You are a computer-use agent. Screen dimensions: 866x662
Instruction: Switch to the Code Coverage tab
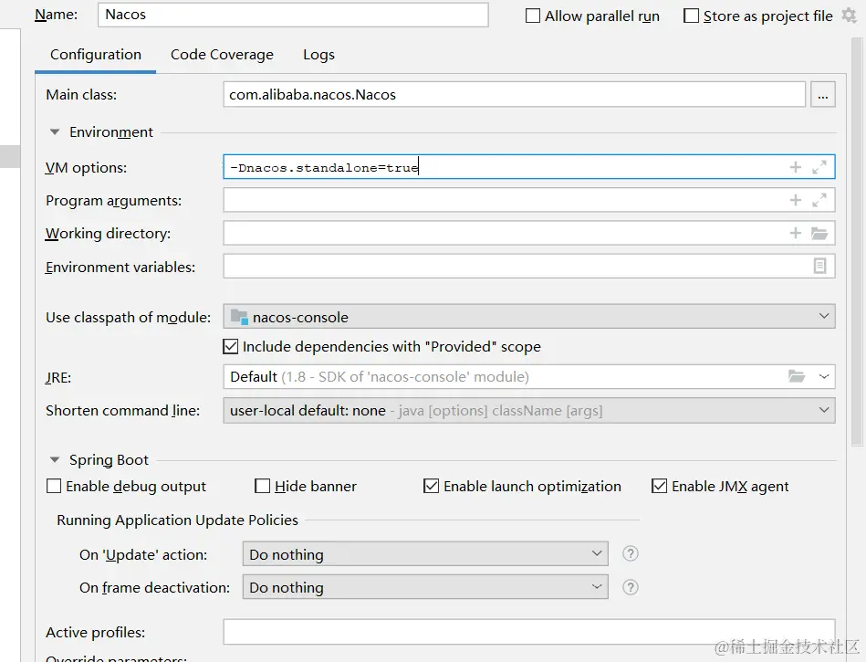coord(222,55)
